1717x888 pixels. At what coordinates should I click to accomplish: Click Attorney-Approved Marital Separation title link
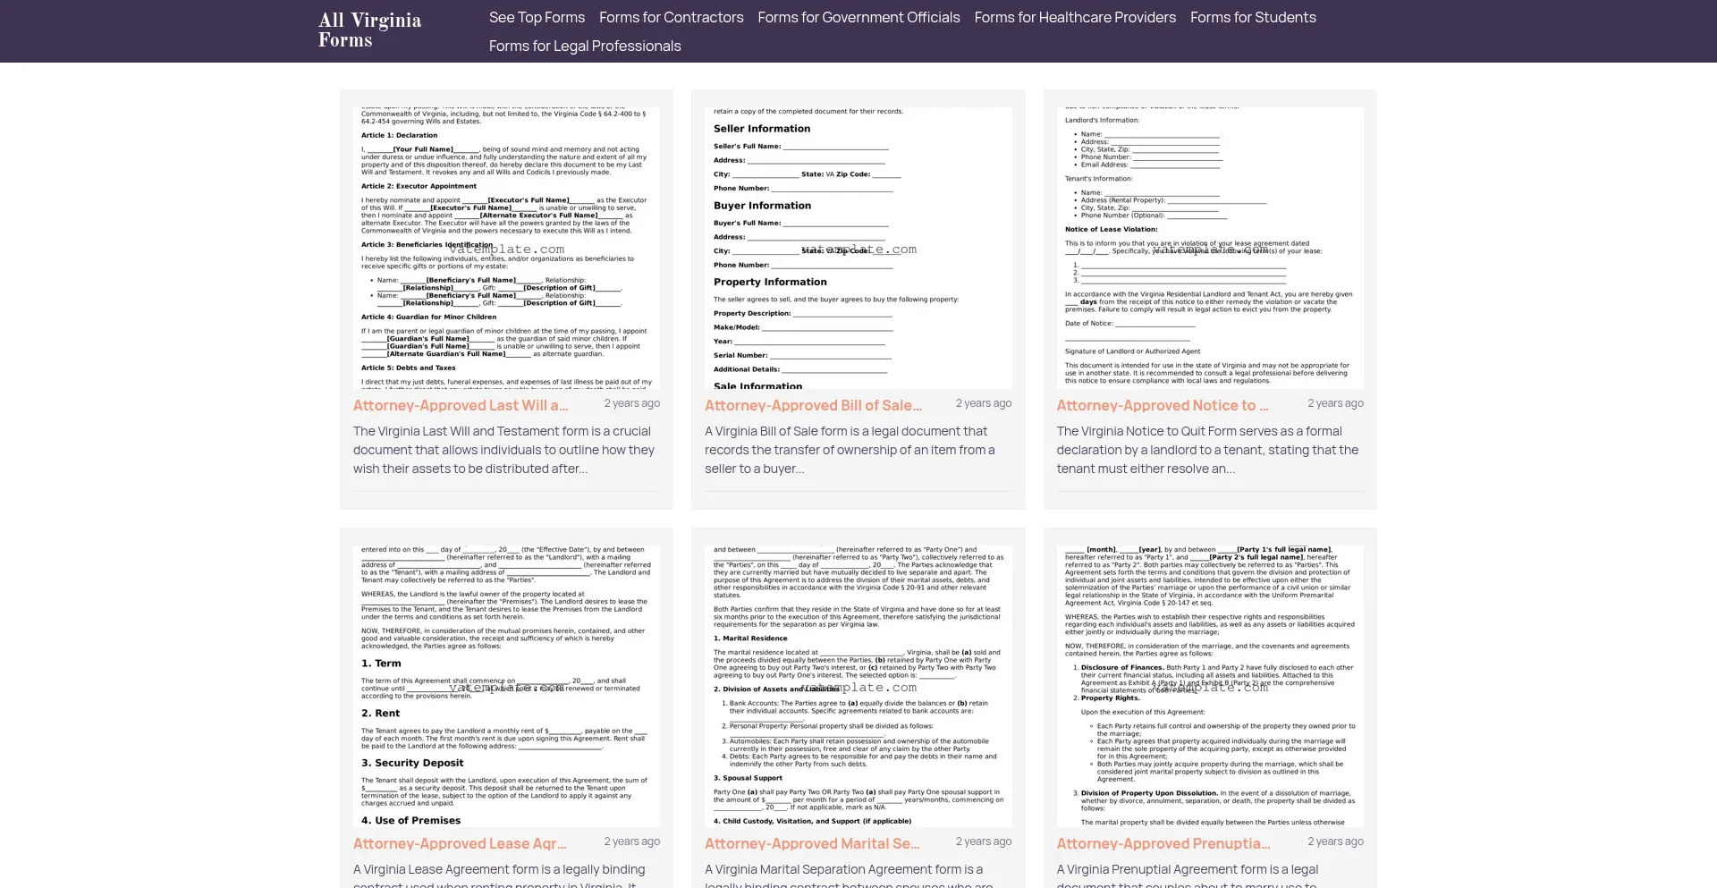[812, 843]
